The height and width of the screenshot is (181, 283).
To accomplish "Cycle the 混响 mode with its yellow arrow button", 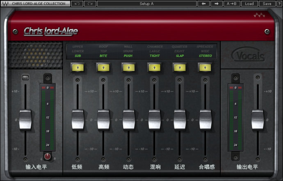I will pos(154,68).
